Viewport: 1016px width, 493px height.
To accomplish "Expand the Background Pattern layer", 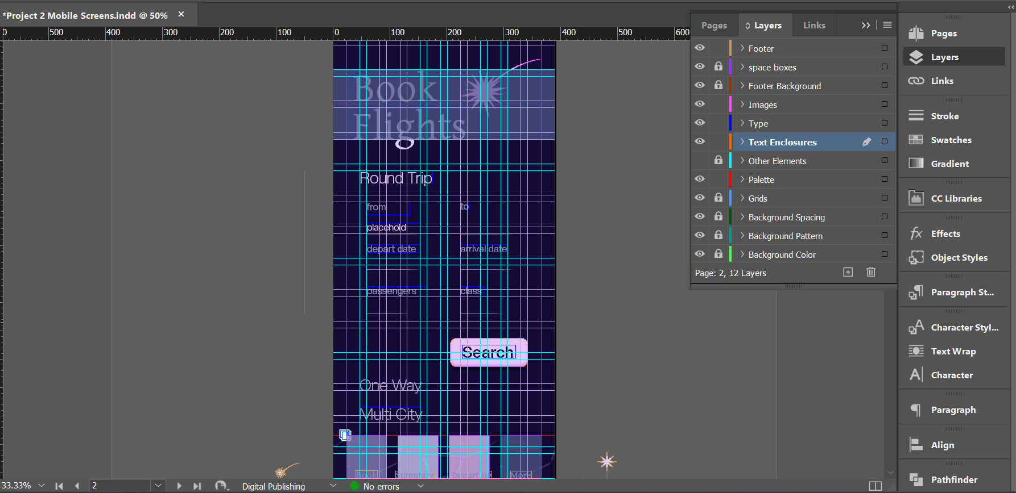I will point(742,236).
